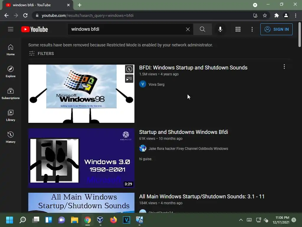This screenshot has height=227, width=302.
Task: Open the All Main Windows Sounds thumbnail
Action: point(81,203)
